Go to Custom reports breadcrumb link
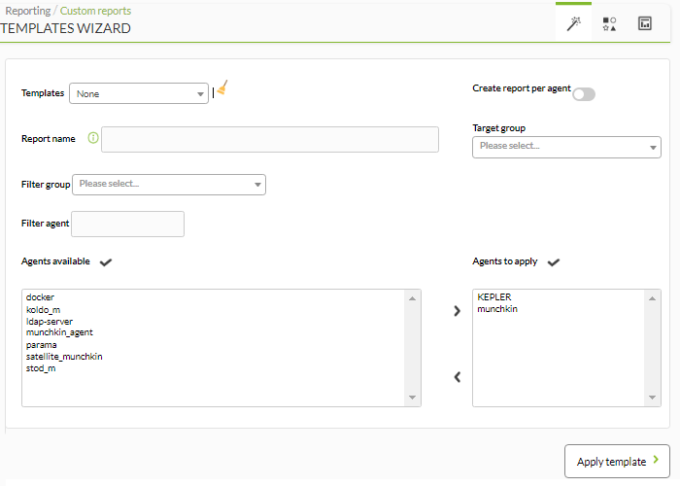The width and height of the screenshot is (680, 486). point(95,11)
